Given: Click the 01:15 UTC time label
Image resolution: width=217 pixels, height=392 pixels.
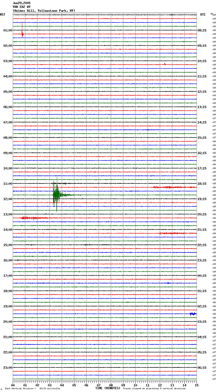Looking at the screenshot, I should [202, 291].
